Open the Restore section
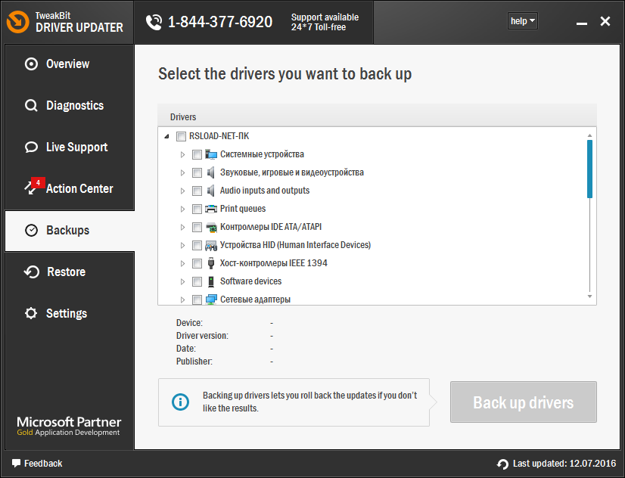The width and height of the screenshot is (625, 478). point(66,272)
